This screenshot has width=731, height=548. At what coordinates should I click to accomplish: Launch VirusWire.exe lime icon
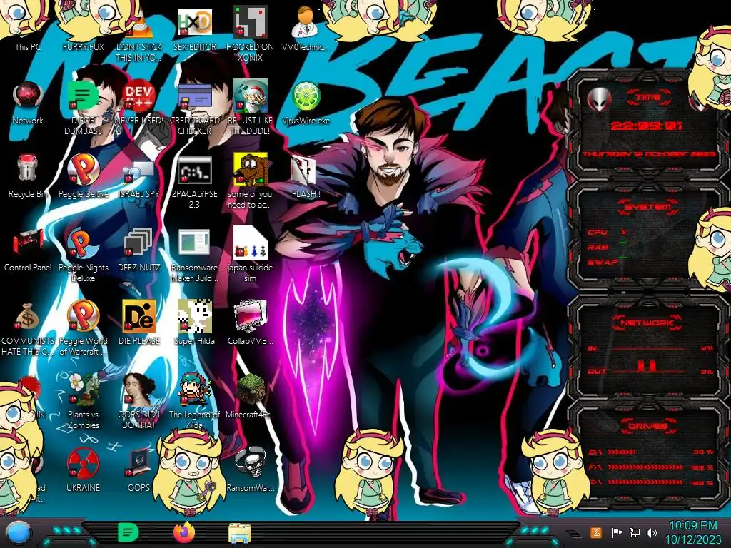click(x=306, y=103)
